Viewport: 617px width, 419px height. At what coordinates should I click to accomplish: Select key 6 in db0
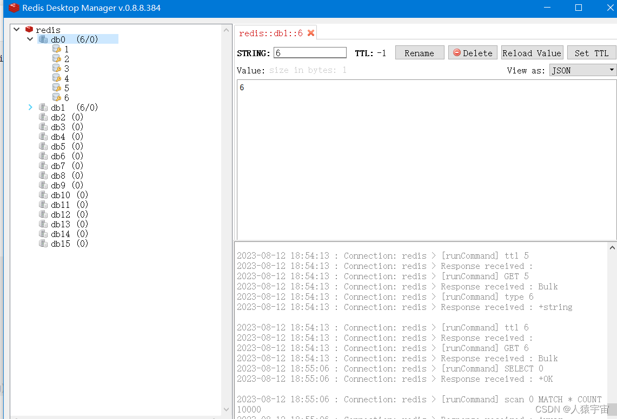coord(67,98)
